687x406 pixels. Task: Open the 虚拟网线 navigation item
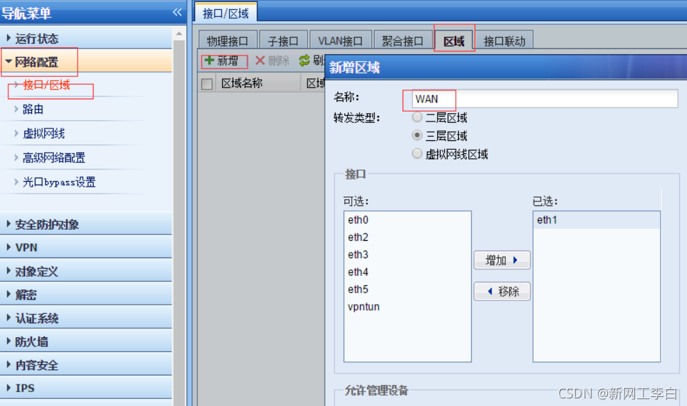pos(44,133)
